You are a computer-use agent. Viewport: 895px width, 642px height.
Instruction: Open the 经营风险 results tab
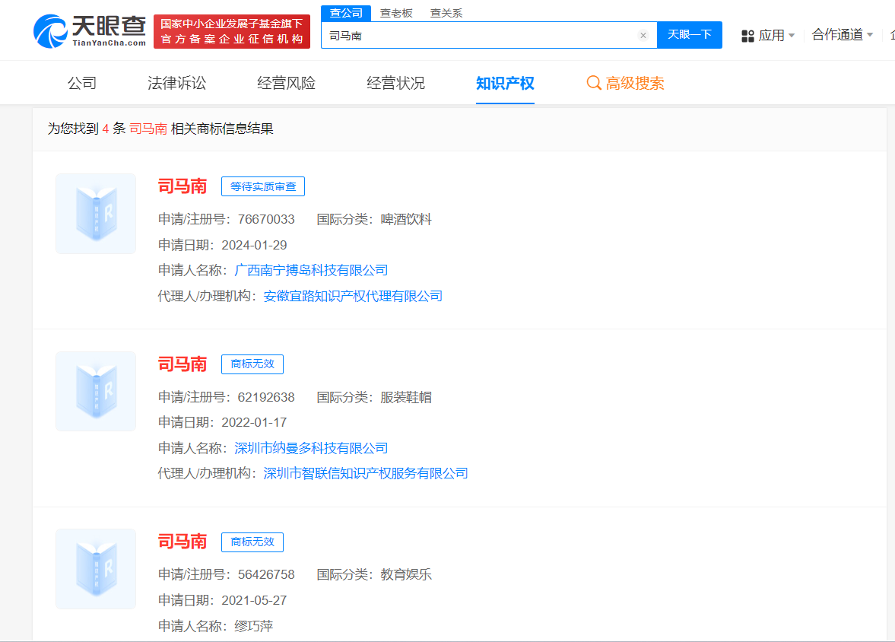(287, 84)
